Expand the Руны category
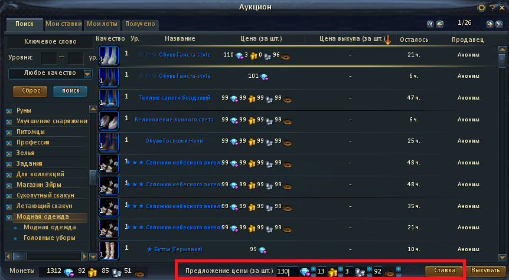509x280 pixels. (x=9, y=111)
